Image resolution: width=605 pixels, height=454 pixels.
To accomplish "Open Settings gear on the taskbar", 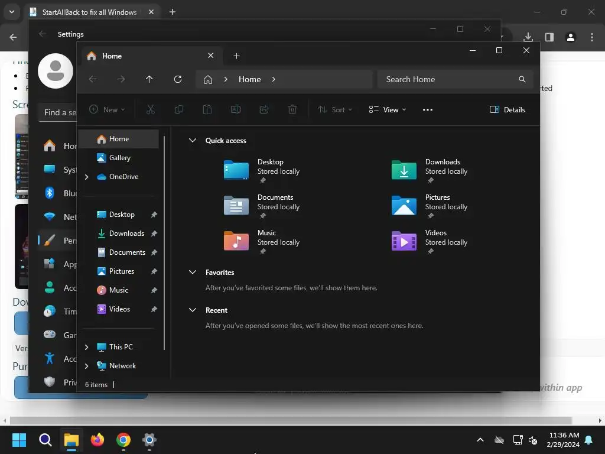I will 149,440.
